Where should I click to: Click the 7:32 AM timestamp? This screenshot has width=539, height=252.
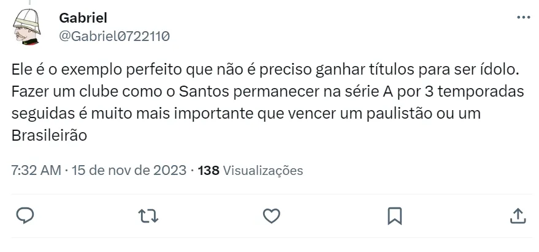36,170
